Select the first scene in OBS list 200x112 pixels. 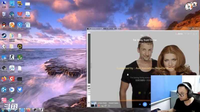click(x=89, y=89)
